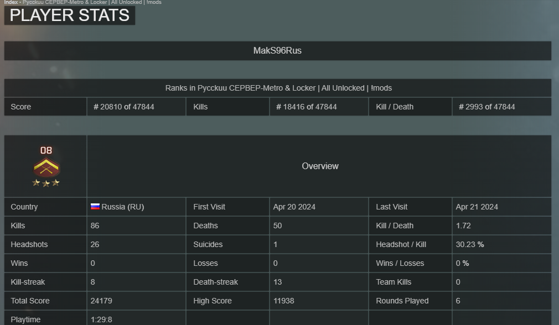559x325 pixels.
Task: Open the Index breadcrumb link
Action: pos(11,2)
